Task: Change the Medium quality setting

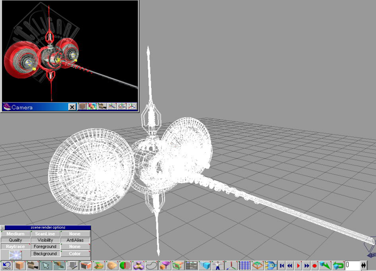Action: pyautogui.click(x=16, y=234)
